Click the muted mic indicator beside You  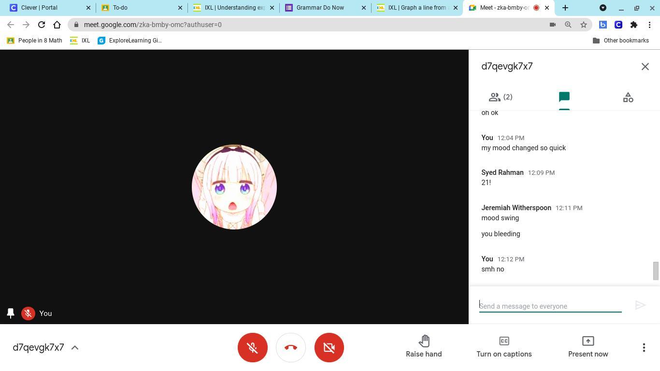28,314
